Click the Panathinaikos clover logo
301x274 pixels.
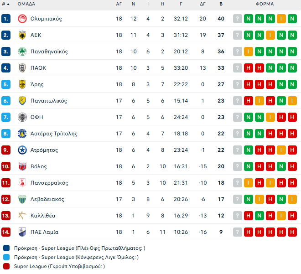[22, 52]
